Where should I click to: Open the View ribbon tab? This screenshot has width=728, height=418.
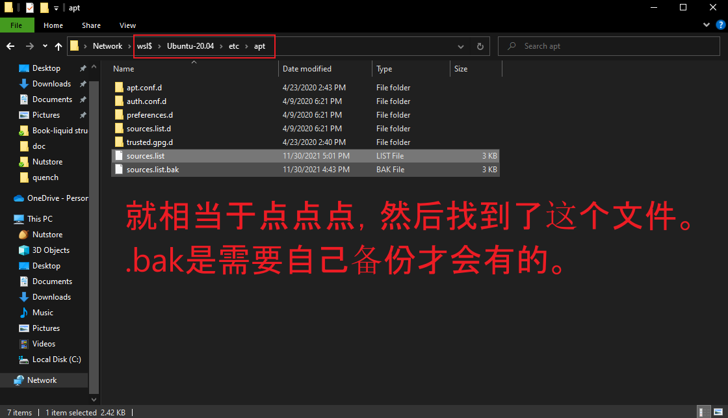(x=127, y=25)
